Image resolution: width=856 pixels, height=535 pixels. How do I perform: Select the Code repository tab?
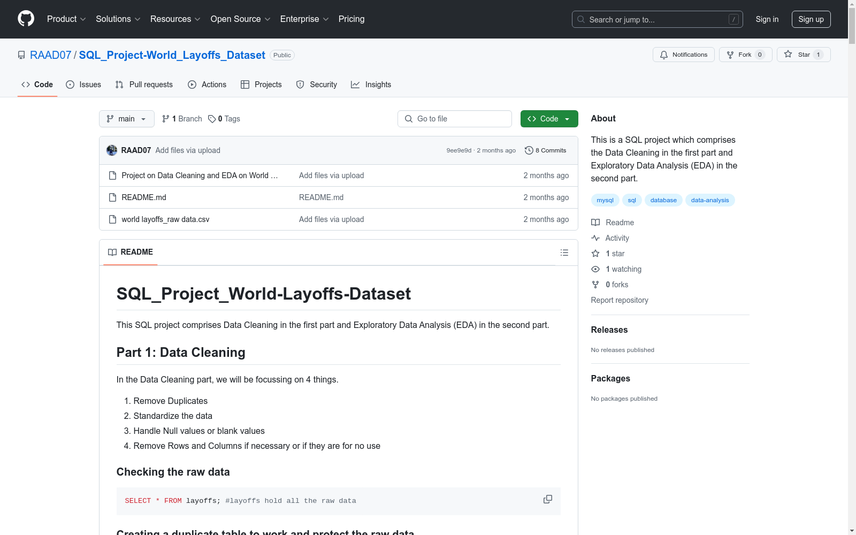click(x=37, y=85)
